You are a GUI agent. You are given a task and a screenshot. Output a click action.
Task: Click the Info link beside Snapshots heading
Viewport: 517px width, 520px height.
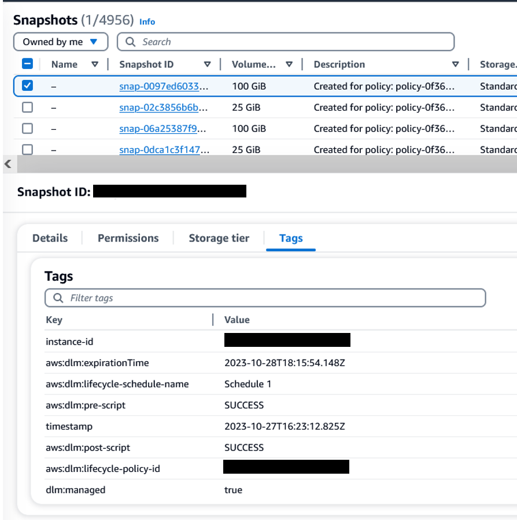[x=147, y=21]
